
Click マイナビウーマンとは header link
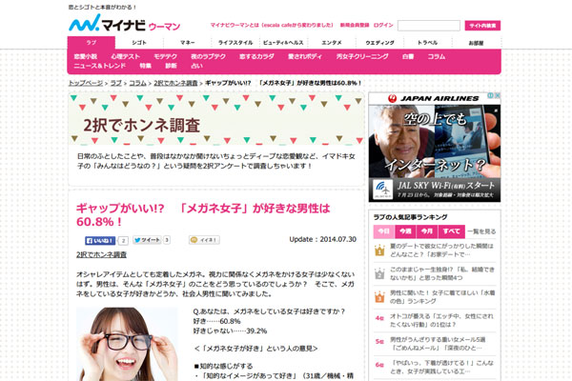coord(272,25)
